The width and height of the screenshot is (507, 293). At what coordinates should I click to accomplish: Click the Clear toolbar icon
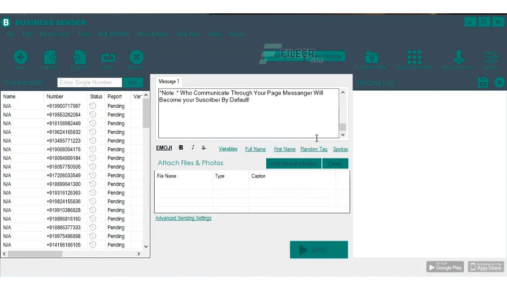pos(108,58)
